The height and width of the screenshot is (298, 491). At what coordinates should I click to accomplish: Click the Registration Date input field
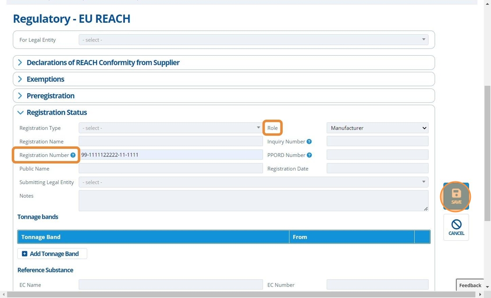[377, 168]
